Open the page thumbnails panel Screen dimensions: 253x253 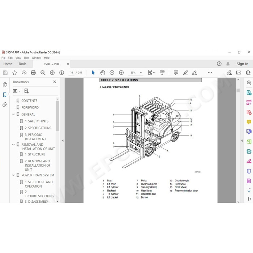tap(5, 85)
